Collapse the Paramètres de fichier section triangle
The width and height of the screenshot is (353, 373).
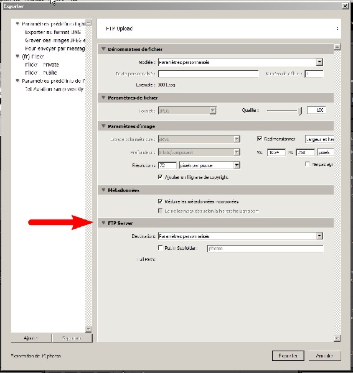tap(103, 98)
